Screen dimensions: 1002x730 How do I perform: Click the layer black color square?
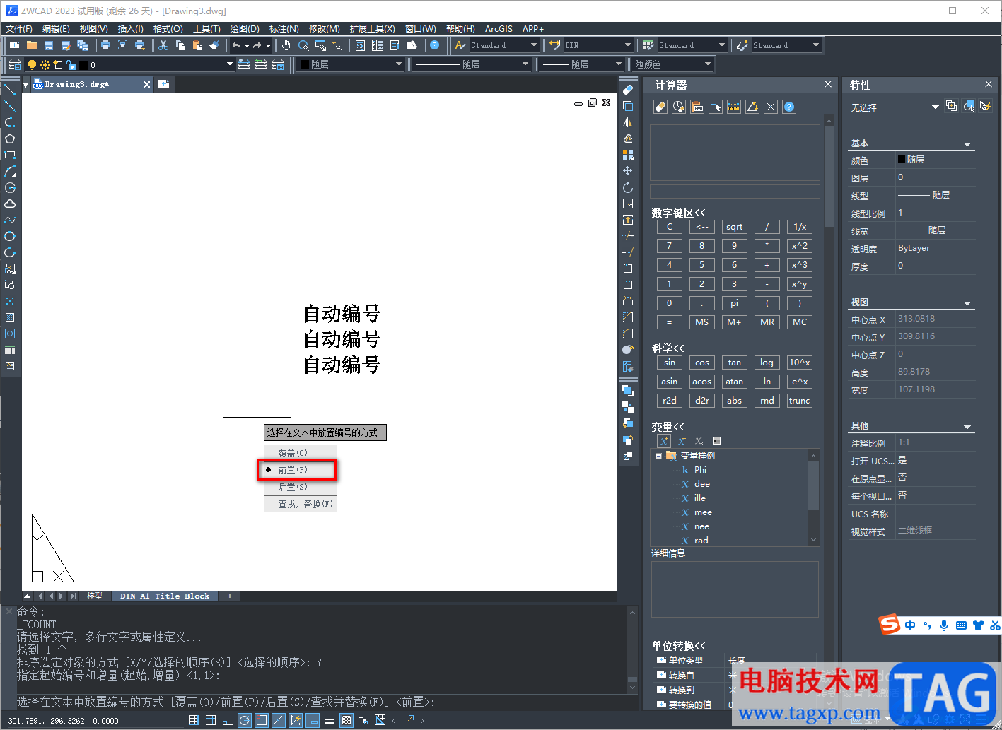click(x=83, y=65)
